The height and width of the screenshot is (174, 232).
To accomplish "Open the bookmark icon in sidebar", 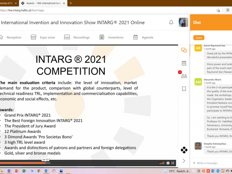I will coord(184,89).
